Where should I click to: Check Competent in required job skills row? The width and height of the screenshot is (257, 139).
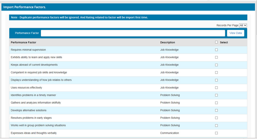coord(216,73)
